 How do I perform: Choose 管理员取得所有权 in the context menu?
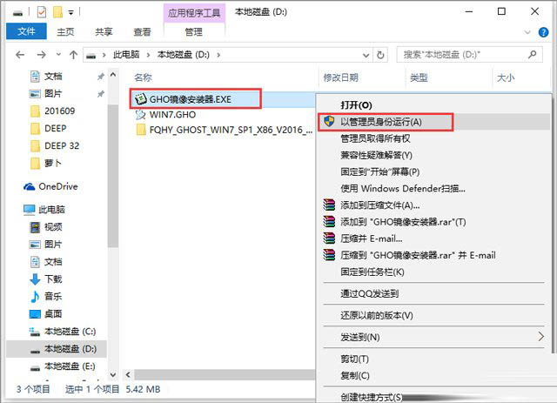pyautogui.click(x=375, y=138)
